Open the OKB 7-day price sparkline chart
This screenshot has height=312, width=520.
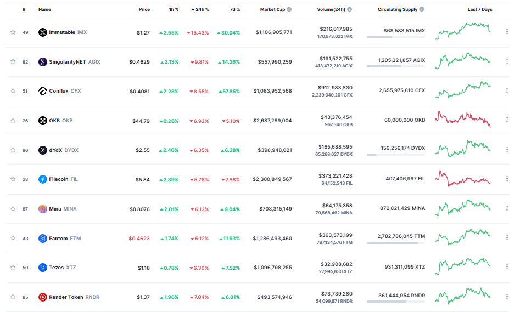tap(463, 119)
